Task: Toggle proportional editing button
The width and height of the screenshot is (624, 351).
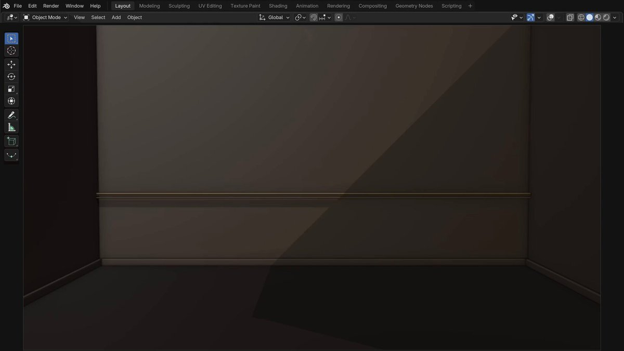Action: coord(339,17)
